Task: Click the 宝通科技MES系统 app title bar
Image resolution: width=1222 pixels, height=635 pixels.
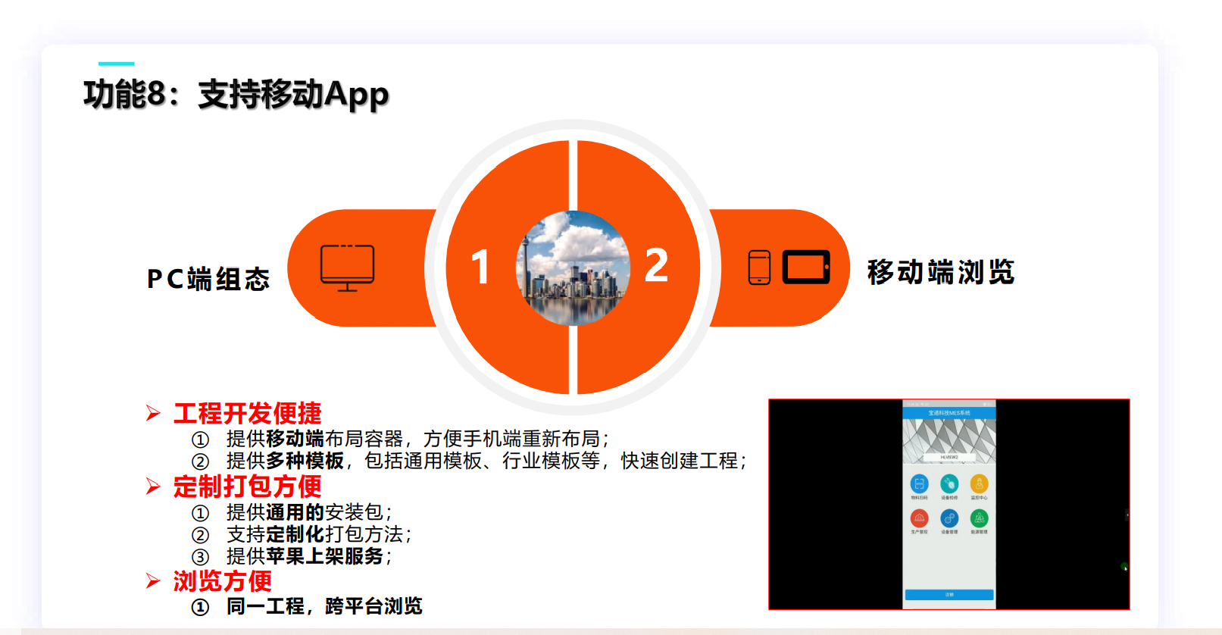Action: [x=949, y=413]
